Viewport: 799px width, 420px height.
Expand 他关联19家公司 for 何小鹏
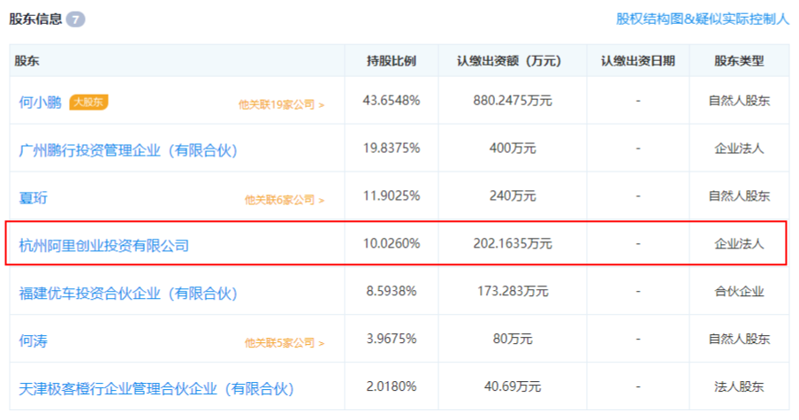point(281,104)
